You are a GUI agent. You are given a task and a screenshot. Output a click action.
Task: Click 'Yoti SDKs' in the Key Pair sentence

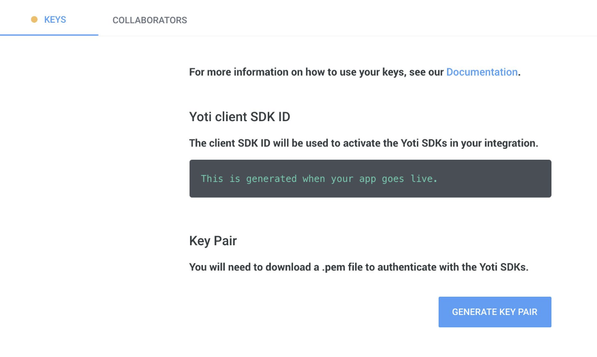(503, 268)
